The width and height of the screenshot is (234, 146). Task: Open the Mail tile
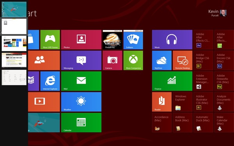point(81,81)
